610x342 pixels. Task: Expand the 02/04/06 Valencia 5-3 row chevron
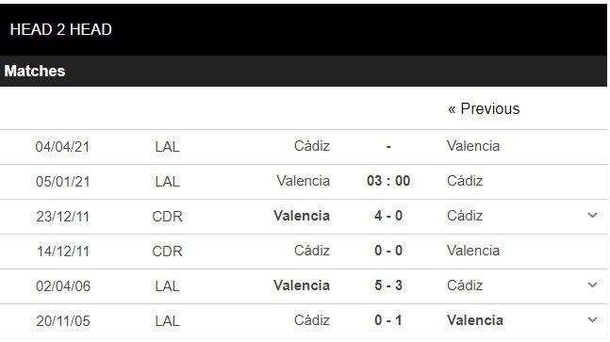[592, 285]
